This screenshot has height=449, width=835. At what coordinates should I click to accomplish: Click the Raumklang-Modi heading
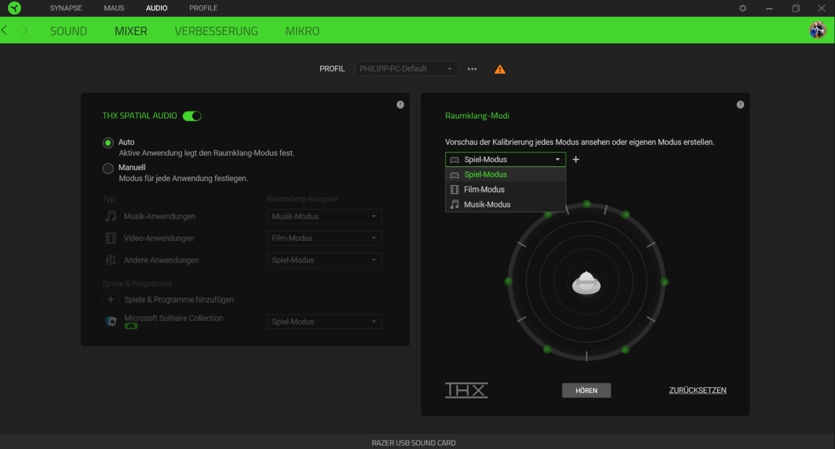478,116
